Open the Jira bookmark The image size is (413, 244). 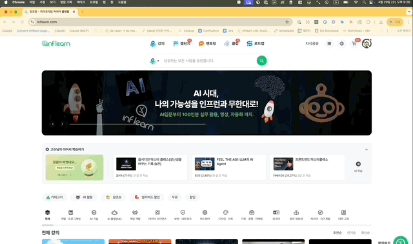click(x=228, y=31)
